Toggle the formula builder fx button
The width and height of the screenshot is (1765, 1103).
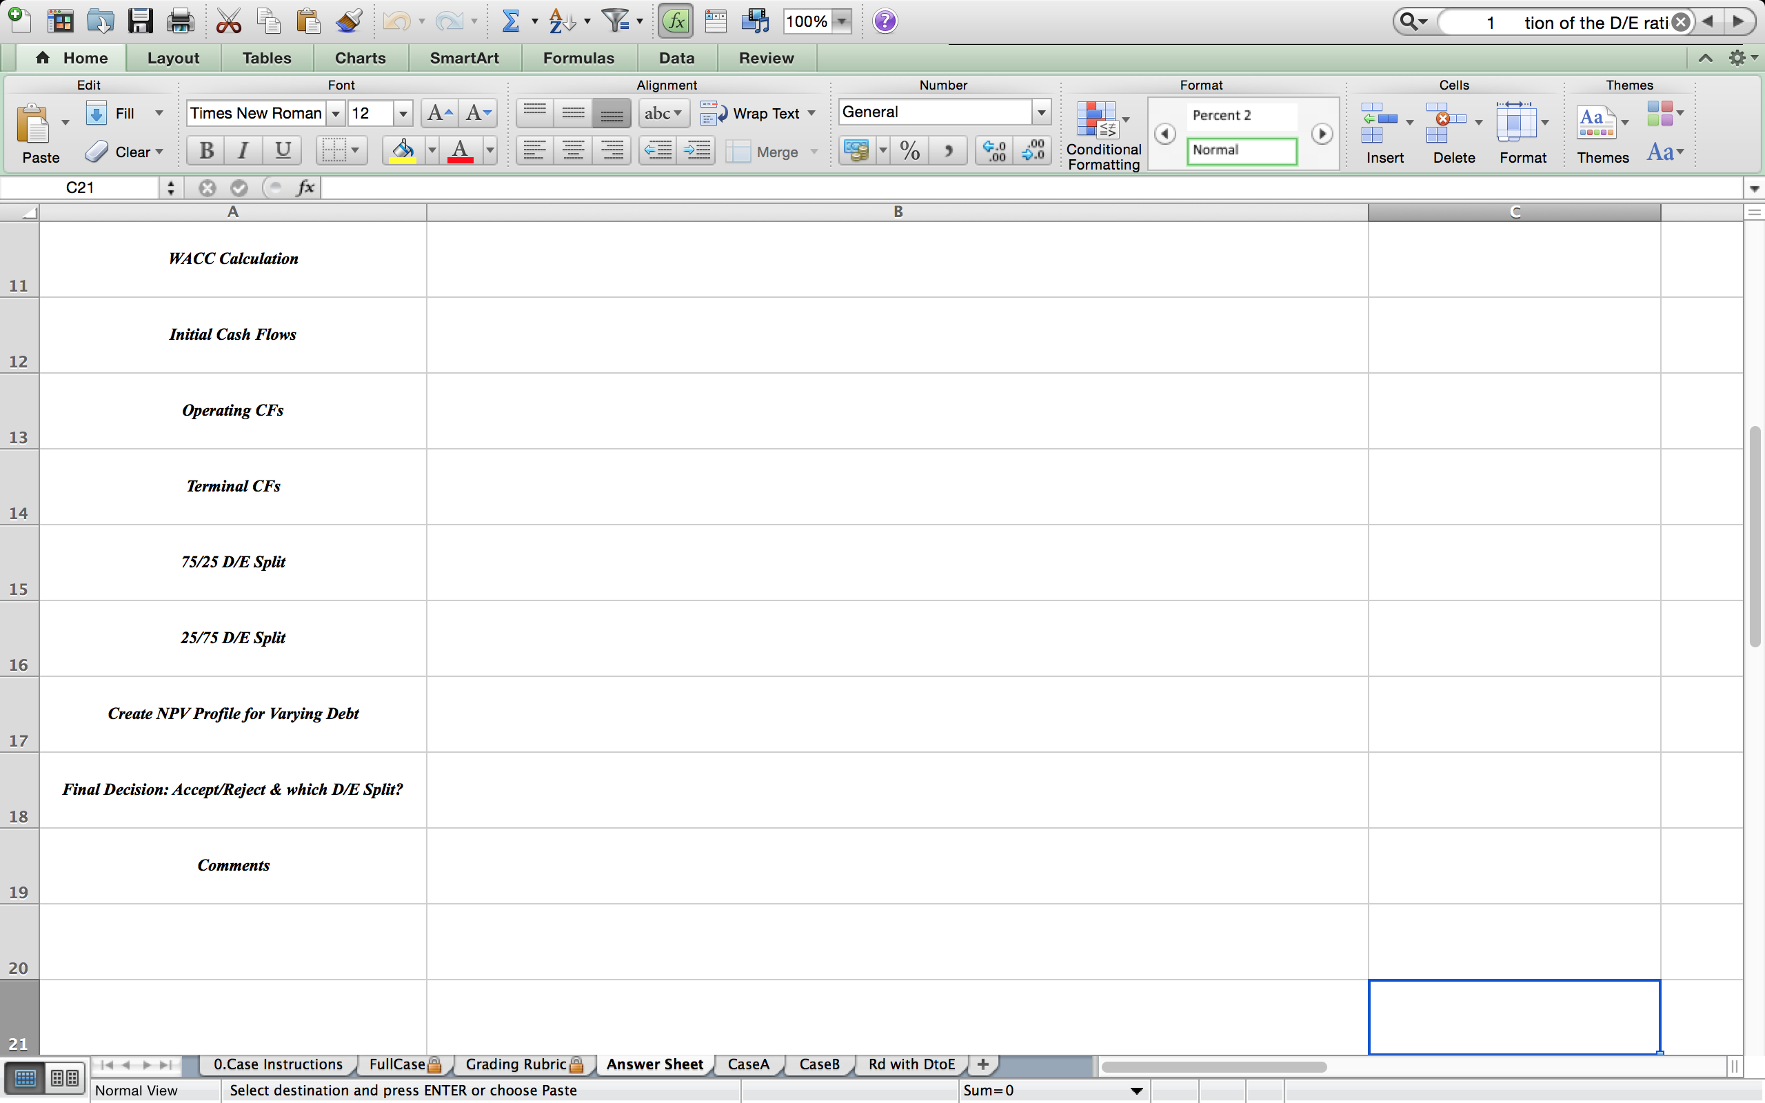(676, 21)
